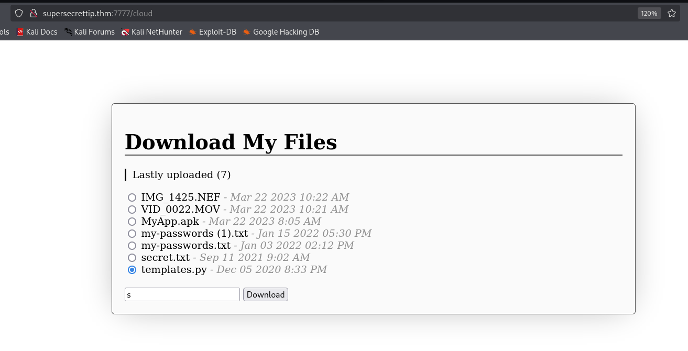Select my-passwords (1).txt radio option

(132, 234)
